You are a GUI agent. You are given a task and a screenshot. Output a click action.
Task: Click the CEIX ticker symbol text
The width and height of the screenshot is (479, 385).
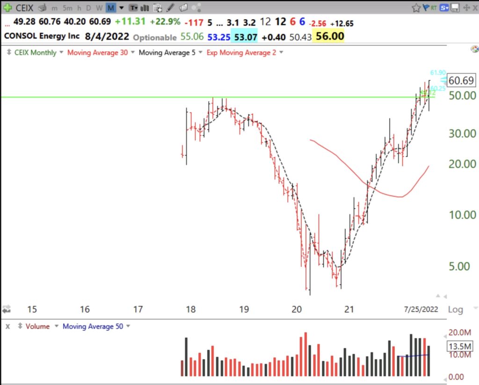[25, 8]
